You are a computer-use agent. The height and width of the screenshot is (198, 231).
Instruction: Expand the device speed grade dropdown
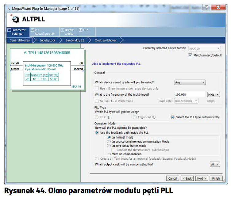point(190,82)
